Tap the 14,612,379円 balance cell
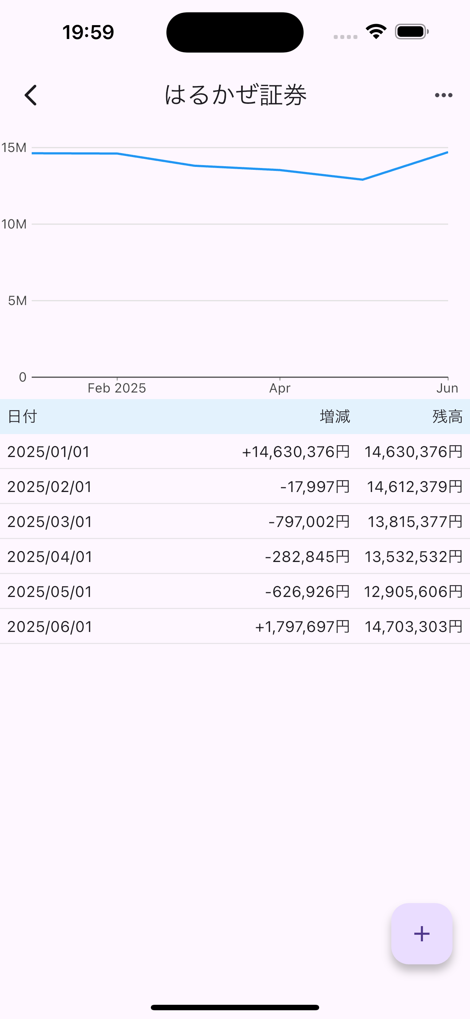This screenshot has width=470, height=1019. point(415,487)
